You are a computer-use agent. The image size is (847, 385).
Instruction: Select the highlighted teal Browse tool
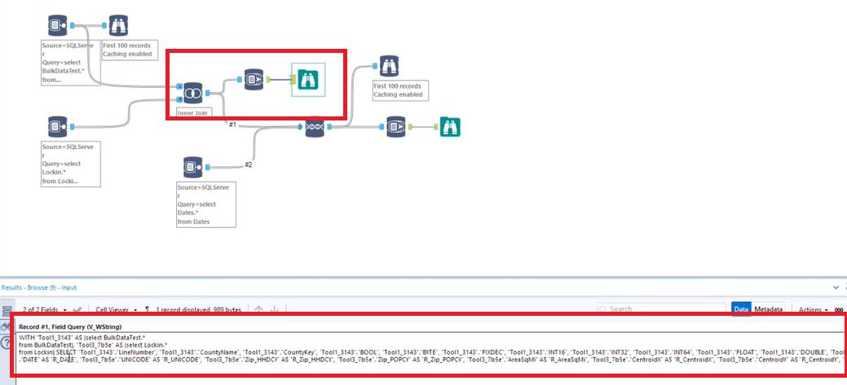(x=308, y=79)
